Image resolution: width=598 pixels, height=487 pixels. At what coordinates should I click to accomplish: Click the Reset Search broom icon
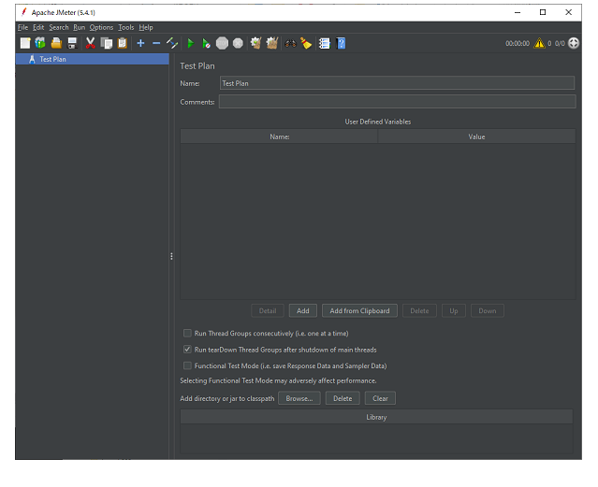tap(306, 43)
